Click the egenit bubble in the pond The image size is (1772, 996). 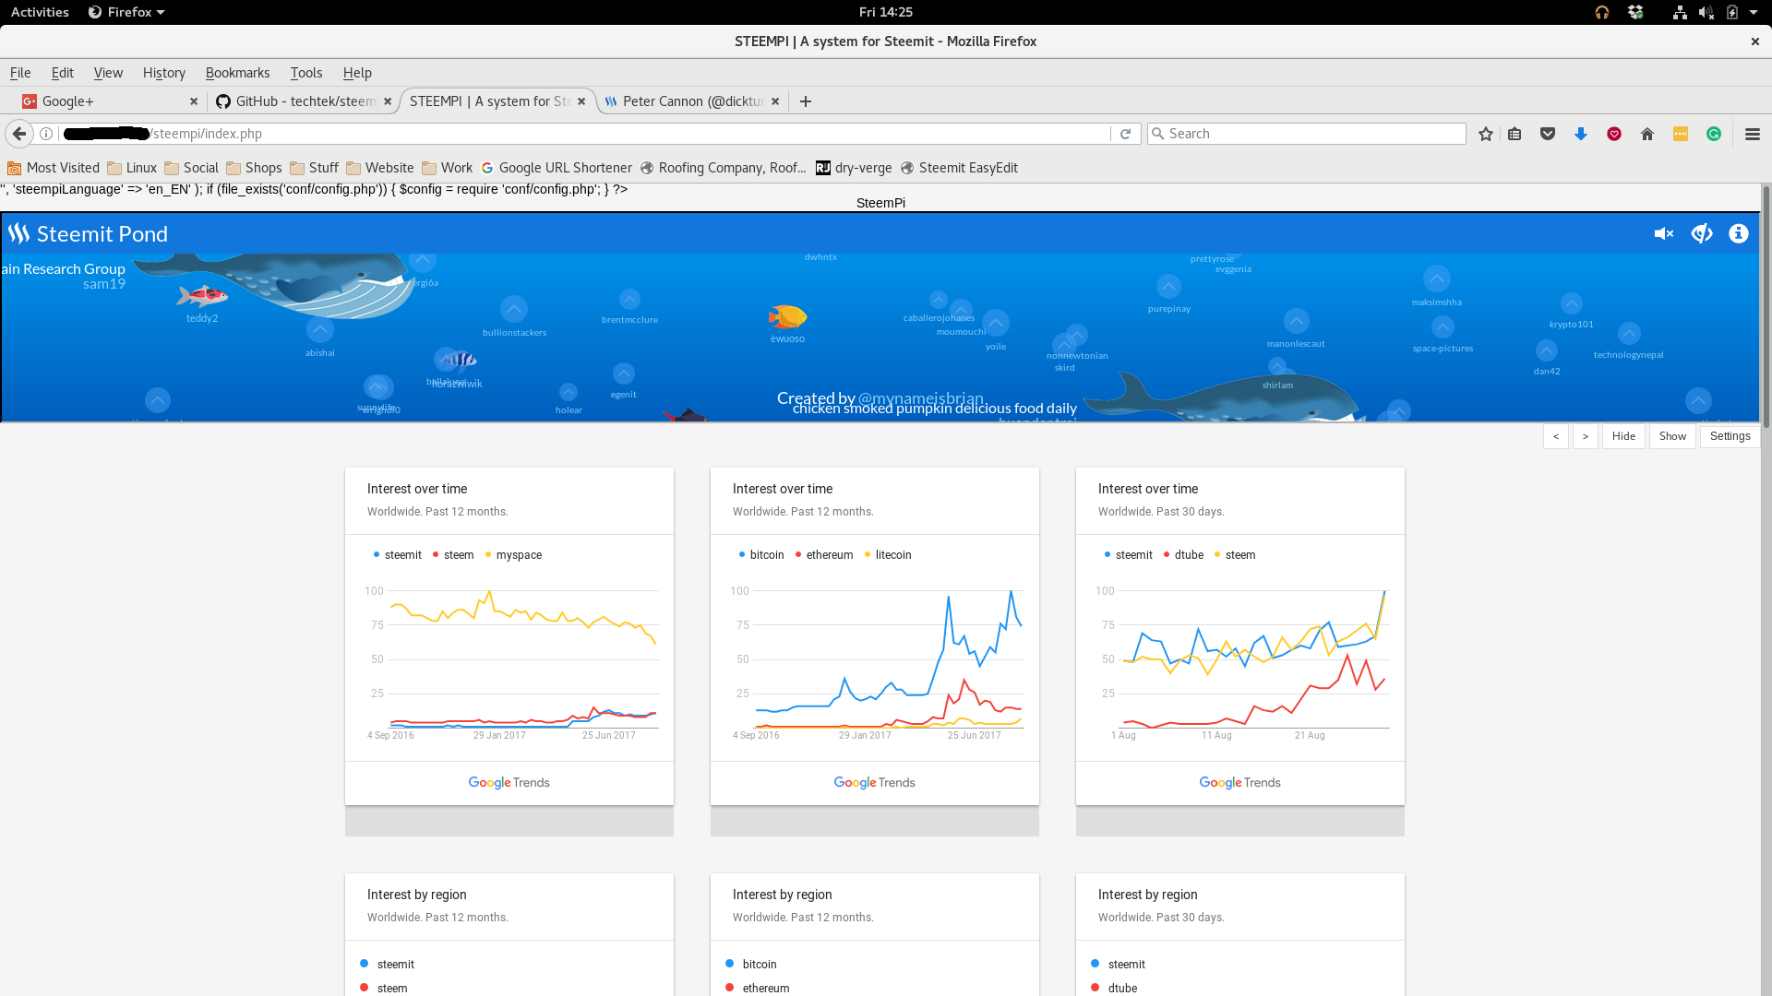[x=624, y=373]
